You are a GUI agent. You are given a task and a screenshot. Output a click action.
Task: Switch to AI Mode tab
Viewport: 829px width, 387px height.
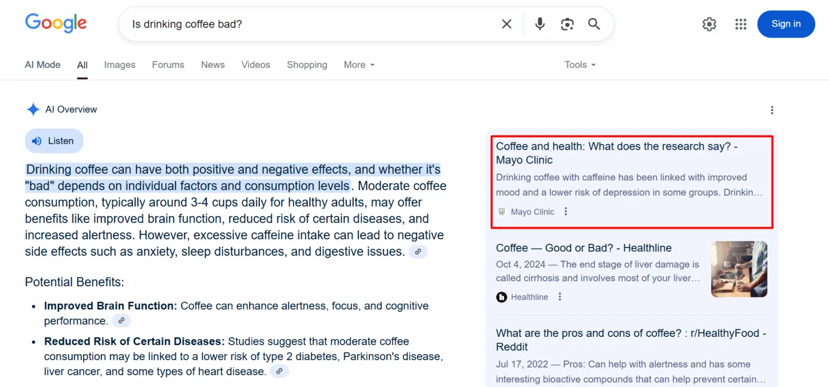pyautogui.click(x=43, y=65)
